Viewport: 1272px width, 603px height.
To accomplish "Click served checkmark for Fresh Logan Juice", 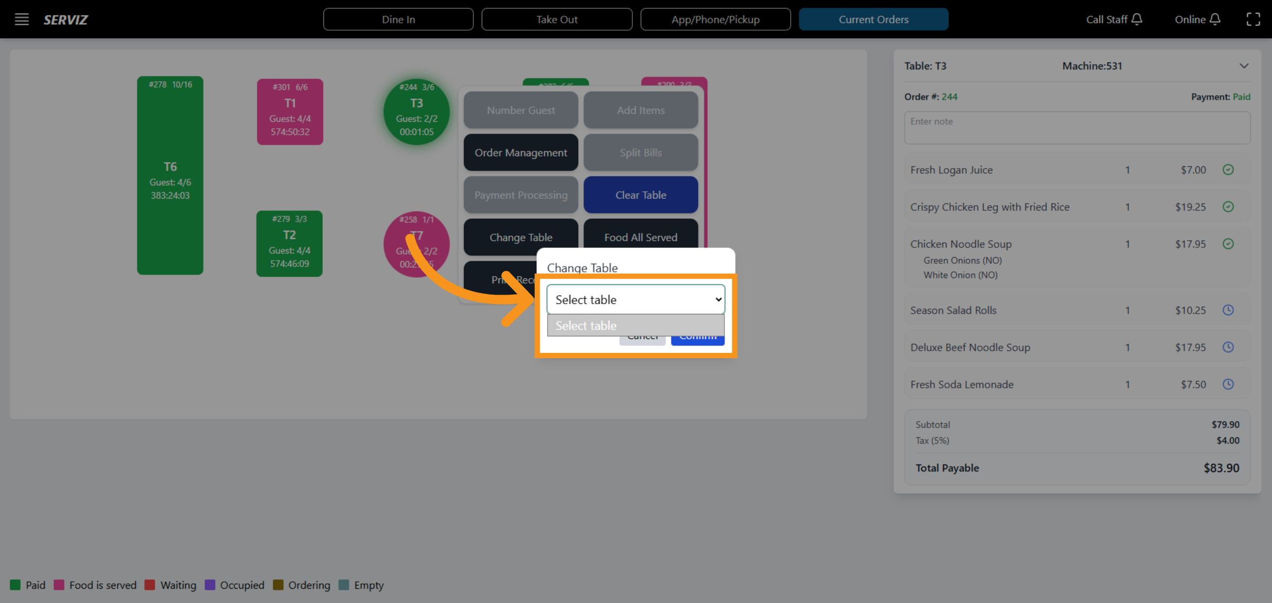I will click(x=1228, y=170).
